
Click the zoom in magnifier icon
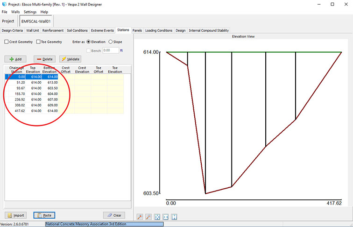click(x=140, y=217)
